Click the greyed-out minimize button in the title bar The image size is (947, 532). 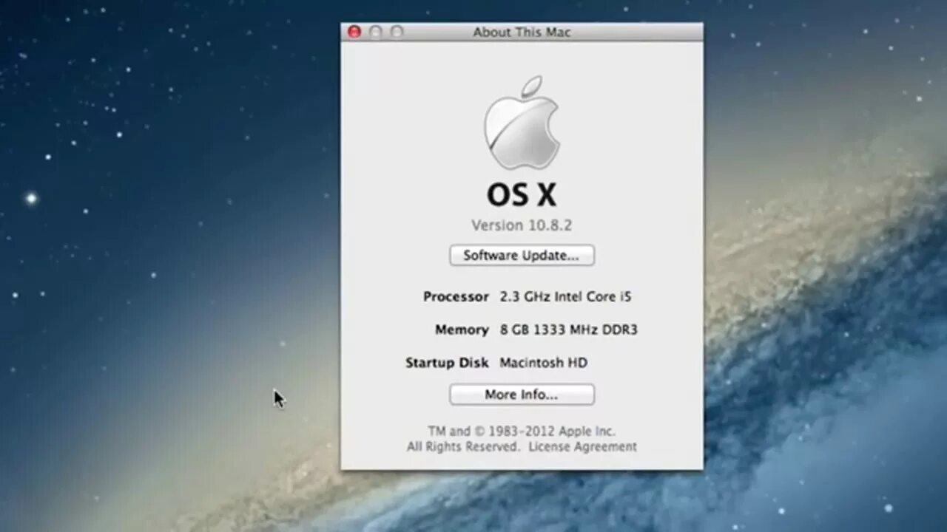[376, 32]
